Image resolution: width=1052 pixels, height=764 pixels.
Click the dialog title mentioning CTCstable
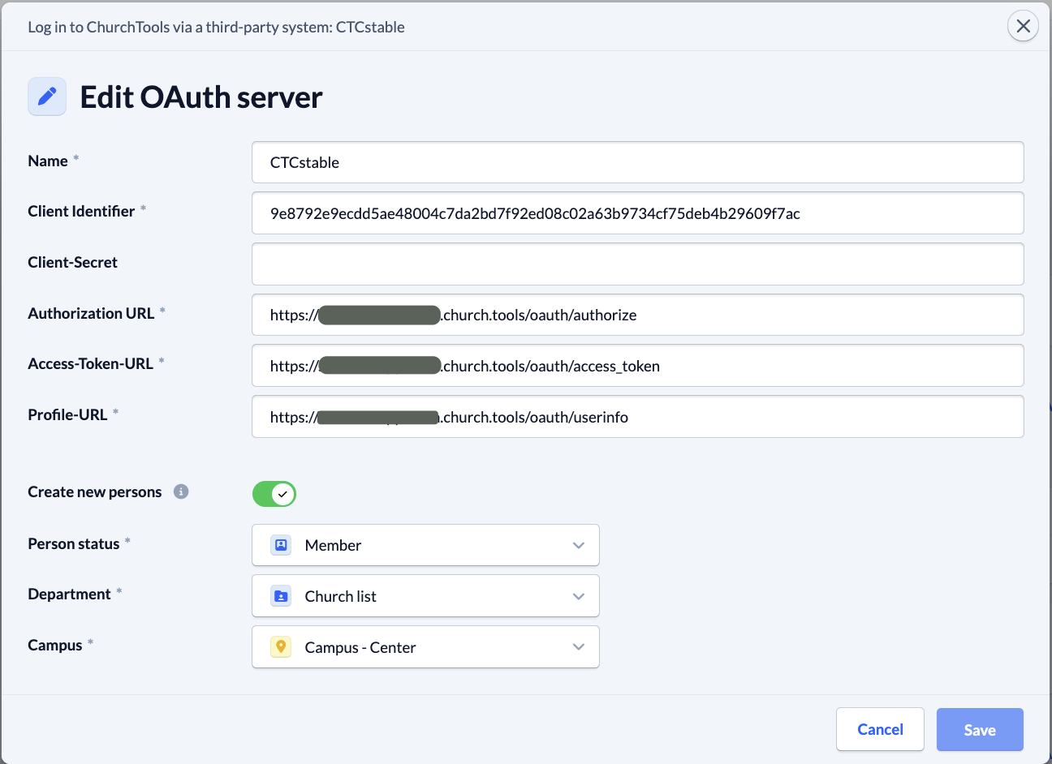tap(216, 27)
